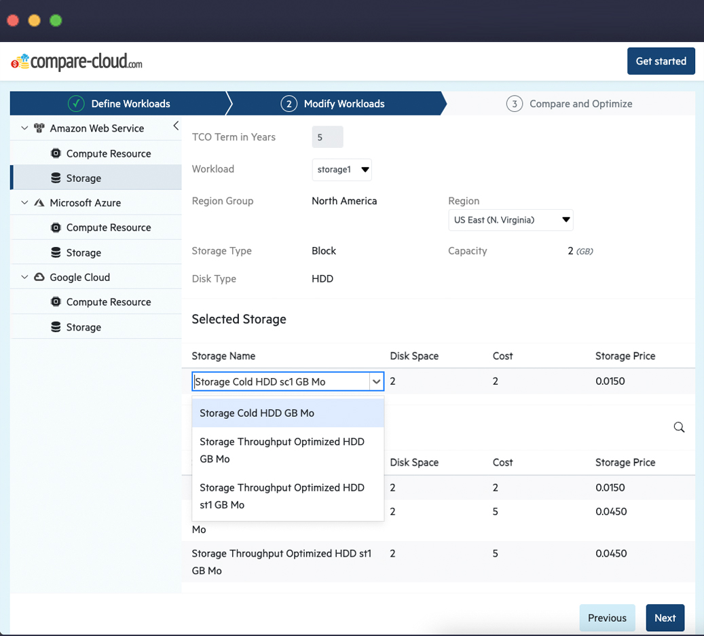Viewport: 704px width, 636px height.
Task: Click the sidebar collapse arrow icon
Action: click(x=176, y=126)
